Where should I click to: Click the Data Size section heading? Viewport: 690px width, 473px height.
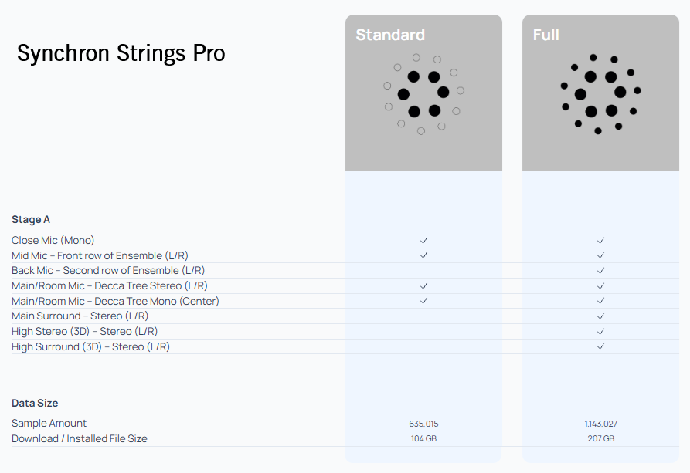pyautogui.click(x=35, y=404)
